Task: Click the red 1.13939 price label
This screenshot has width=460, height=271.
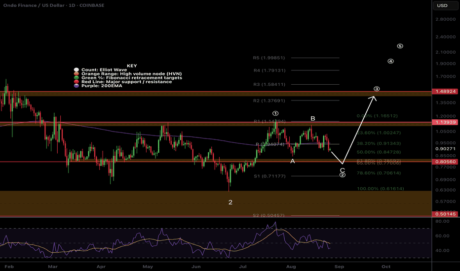Action: tap(446, 122)
